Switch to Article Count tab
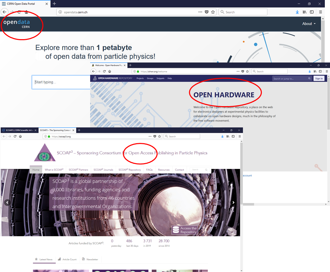The width and height of the screenshot is (330, 272). (x=67, y=259)
